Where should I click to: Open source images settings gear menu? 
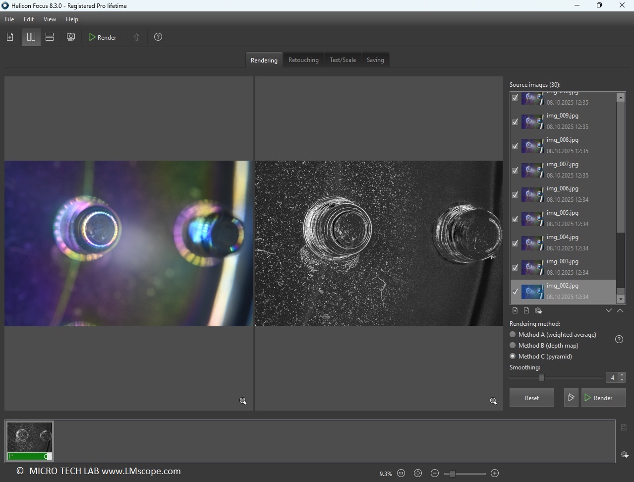[x=538, y=310]
